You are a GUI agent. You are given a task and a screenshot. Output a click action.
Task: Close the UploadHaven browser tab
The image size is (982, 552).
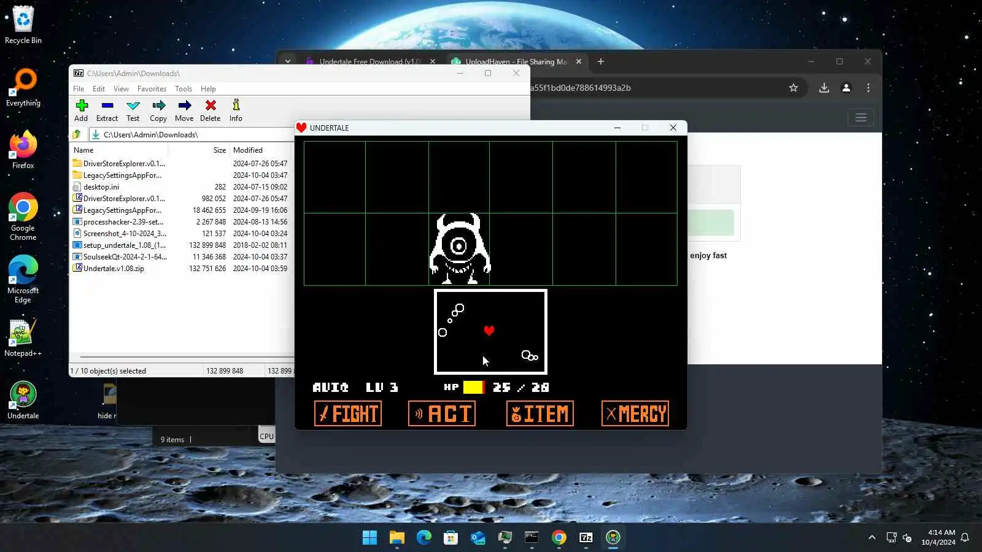pyautogui.click(x=579, y=62)
